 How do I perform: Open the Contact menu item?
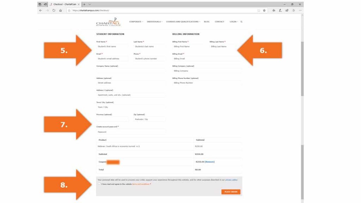coord(219,22)
